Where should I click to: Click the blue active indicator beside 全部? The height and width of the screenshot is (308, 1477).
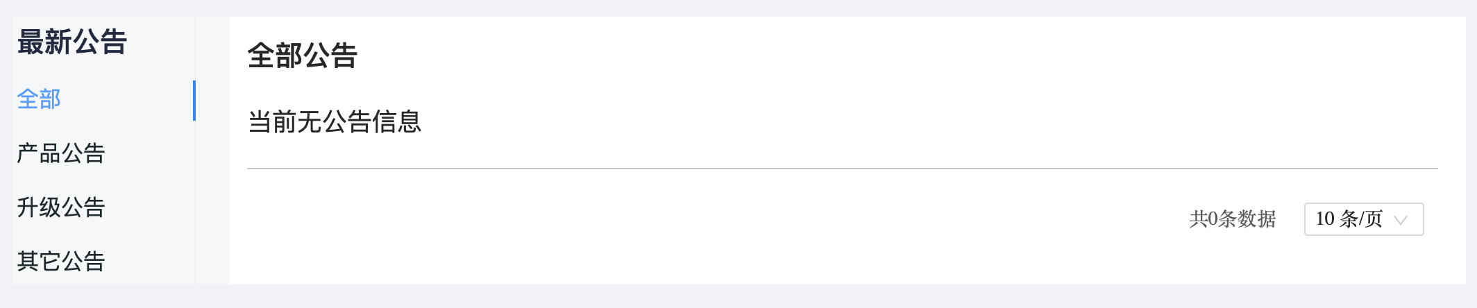194,101
